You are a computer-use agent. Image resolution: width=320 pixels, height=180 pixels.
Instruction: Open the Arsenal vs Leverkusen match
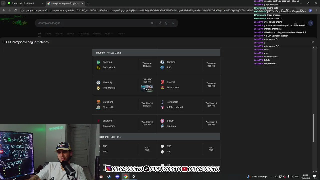(188, 85)
